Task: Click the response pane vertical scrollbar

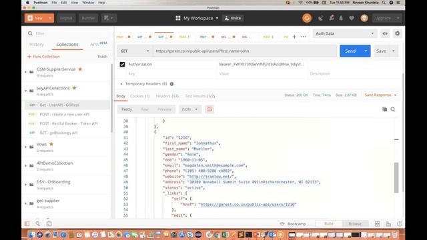Action: (x=396, y=177)
